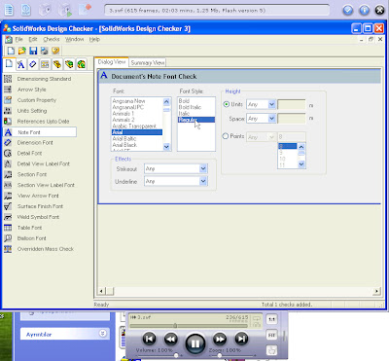389x361 pixels.
Task: Select the drawing checks category tab icon
Action: [45, 64]
